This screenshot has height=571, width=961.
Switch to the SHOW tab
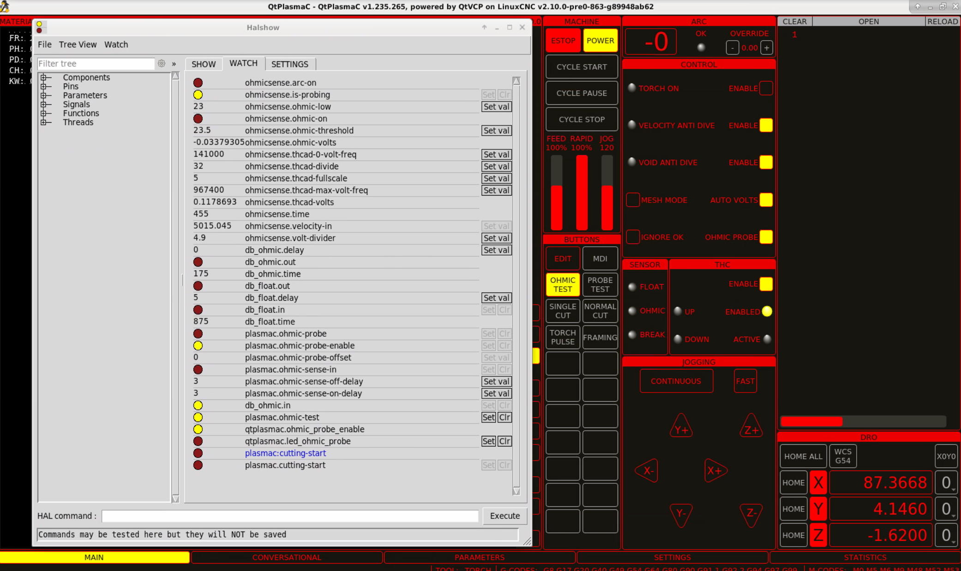point(204,64)
